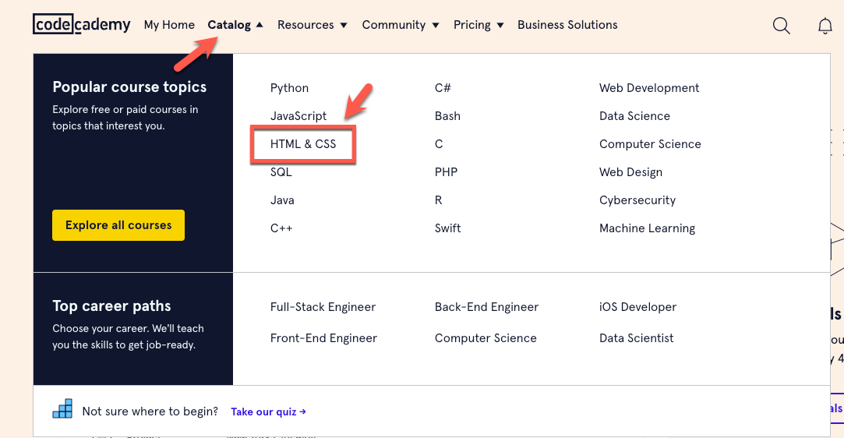The image size is (844, 438).
Task: Select the JavaScript course topic
Action: 298,115
